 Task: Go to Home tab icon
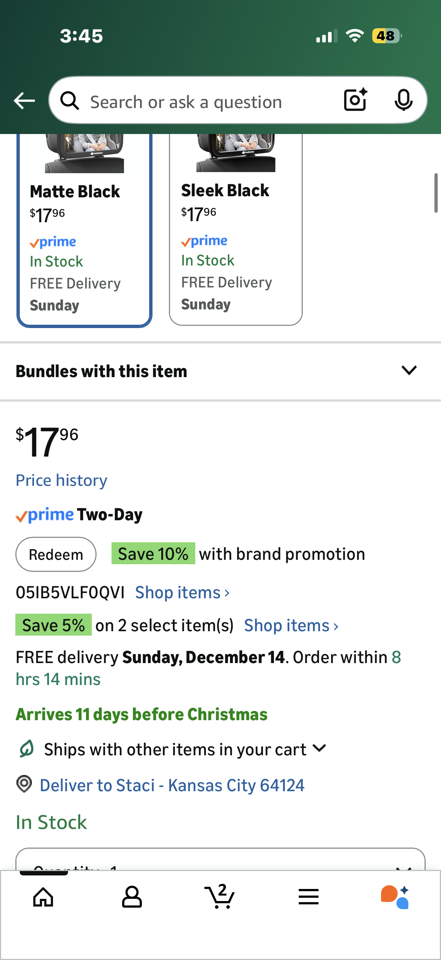click(43, 897)
